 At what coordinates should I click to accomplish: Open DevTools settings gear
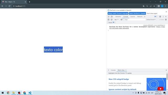point(160,17)
